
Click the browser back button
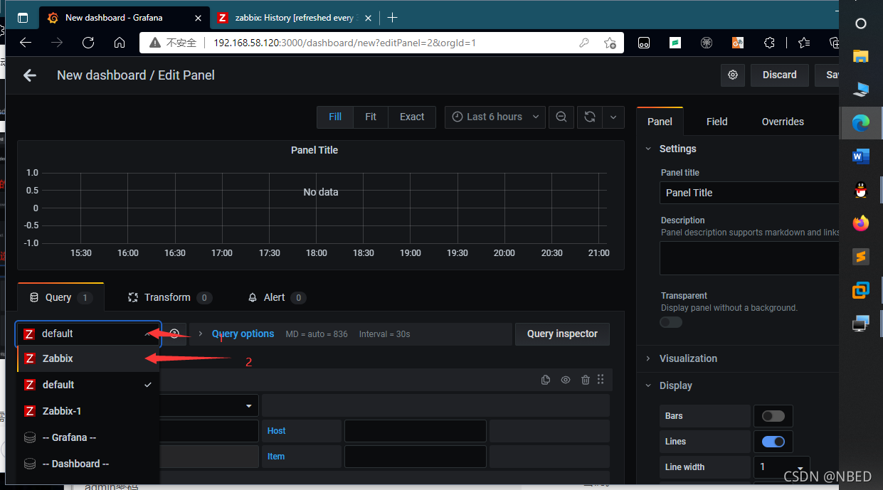(26, 43)
